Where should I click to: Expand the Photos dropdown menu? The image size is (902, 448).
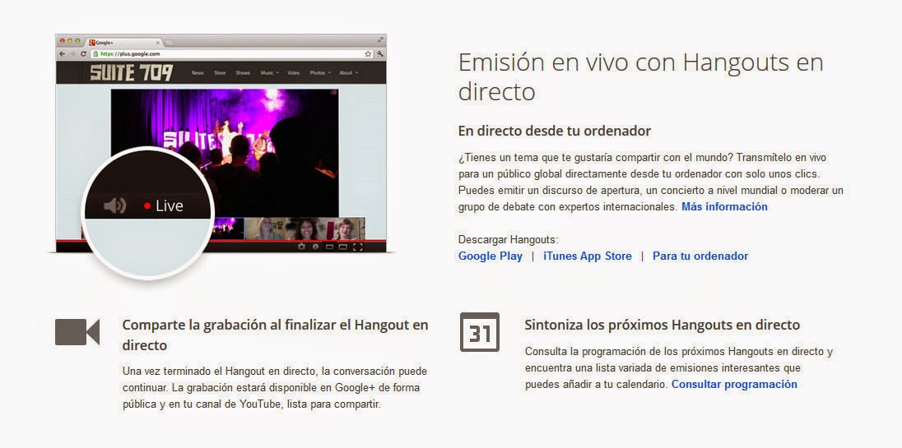pos(320,73)
